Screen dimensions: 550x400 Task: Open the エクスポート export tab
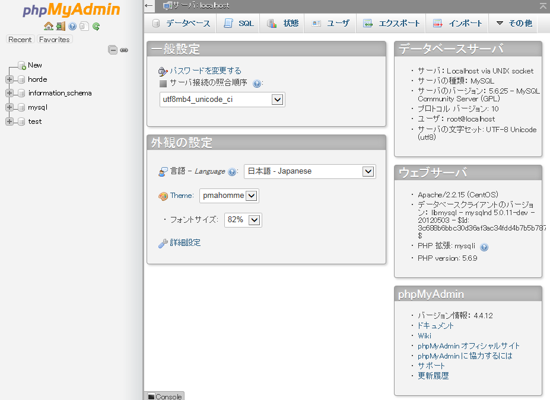pyautogui.click(x=391, y=23)
